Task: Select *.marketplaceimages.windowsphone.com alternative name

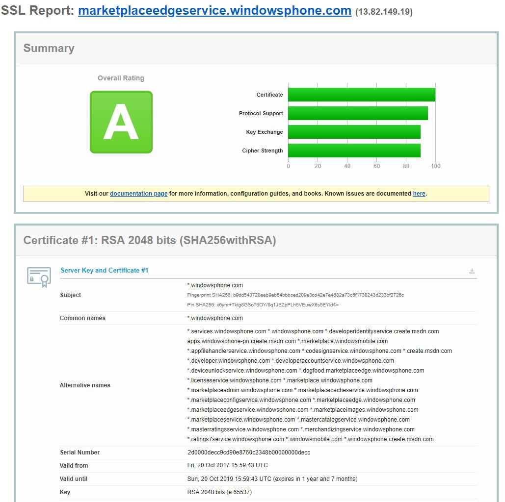Action: pyautogui.click(x=364, y=410)
